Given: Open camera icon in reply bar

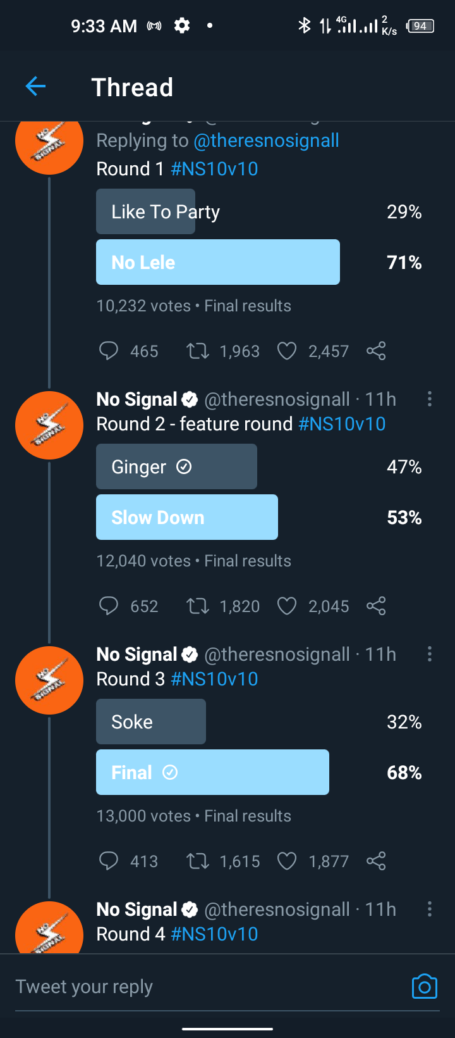Looking at the screenshot, I should pos(425,986).
